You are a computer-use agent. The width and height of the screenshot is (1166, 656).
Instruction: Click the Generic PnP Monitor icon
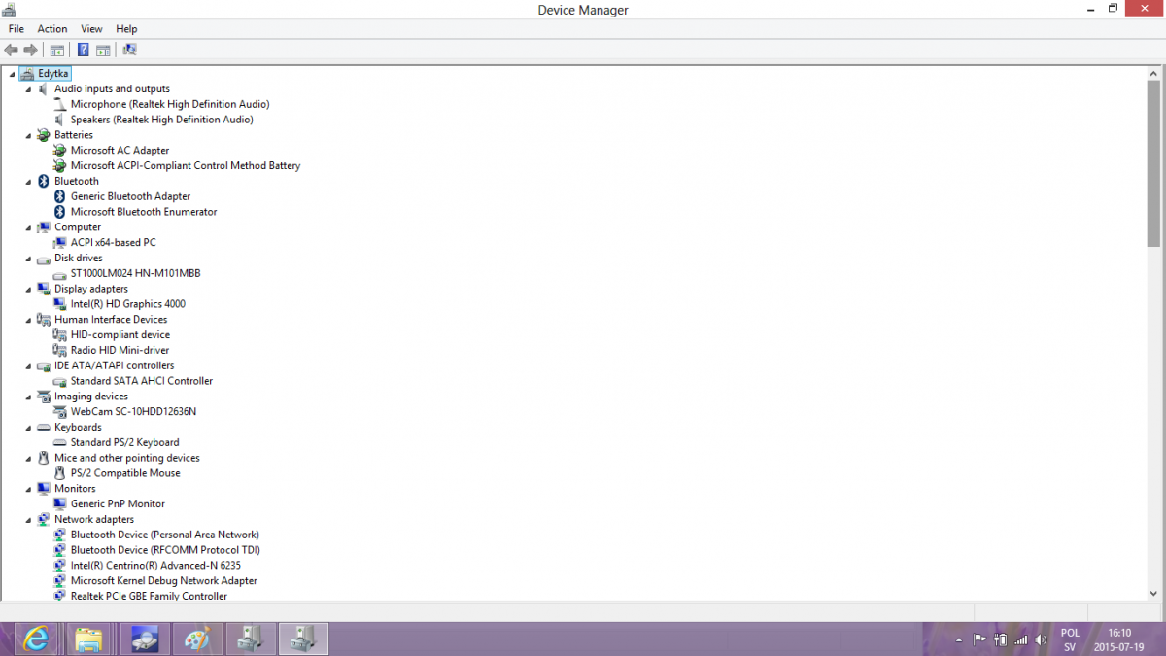pos(60,504)
